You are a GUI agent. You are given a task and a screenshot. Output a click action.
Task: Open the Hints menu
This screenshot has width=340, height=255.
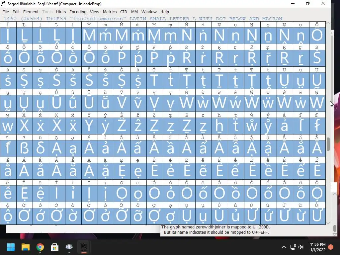61,12
